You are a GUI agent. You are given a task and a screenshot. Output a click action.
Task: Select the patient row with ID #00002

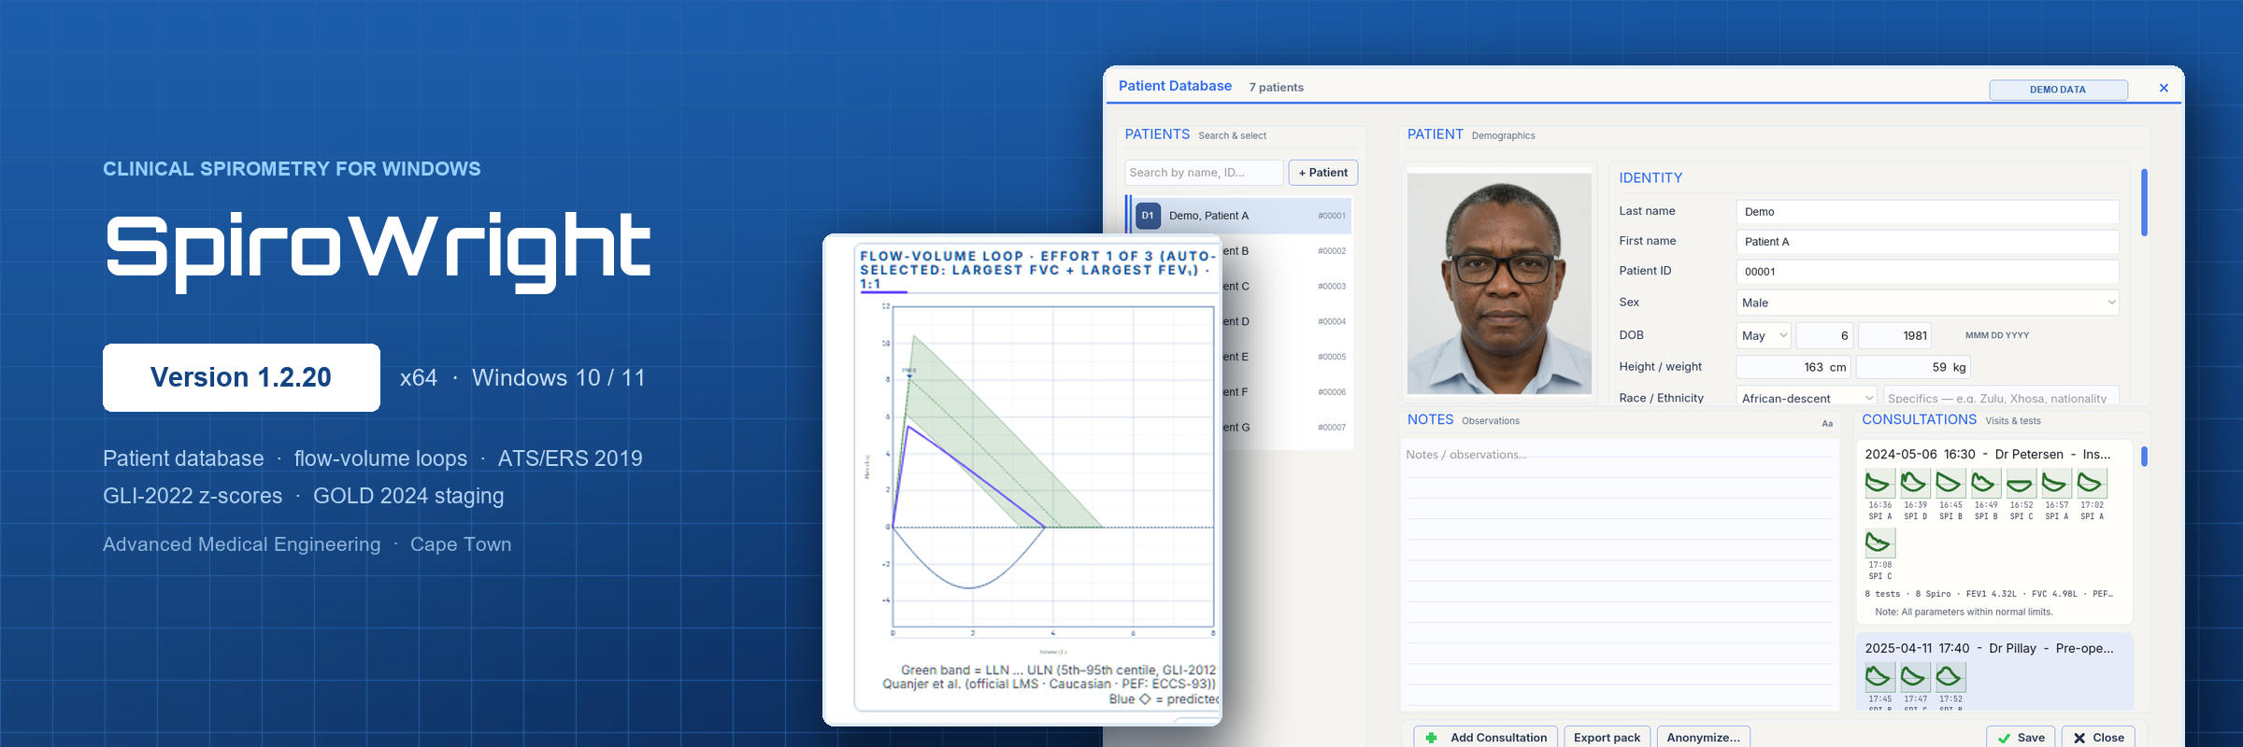click(x=1286, y=251)
